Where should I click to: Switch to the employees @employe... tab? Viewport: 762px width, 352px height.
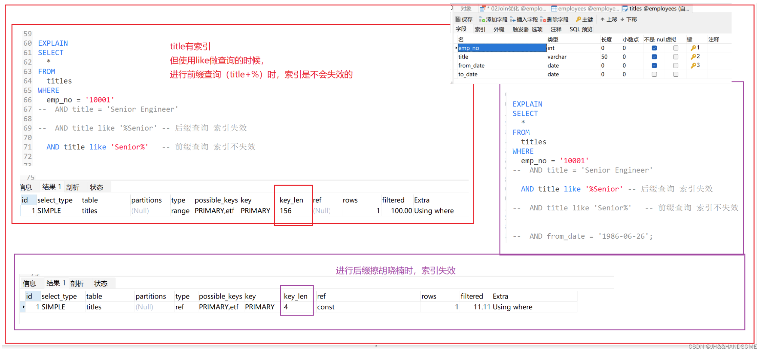click(x=585, y=9)
